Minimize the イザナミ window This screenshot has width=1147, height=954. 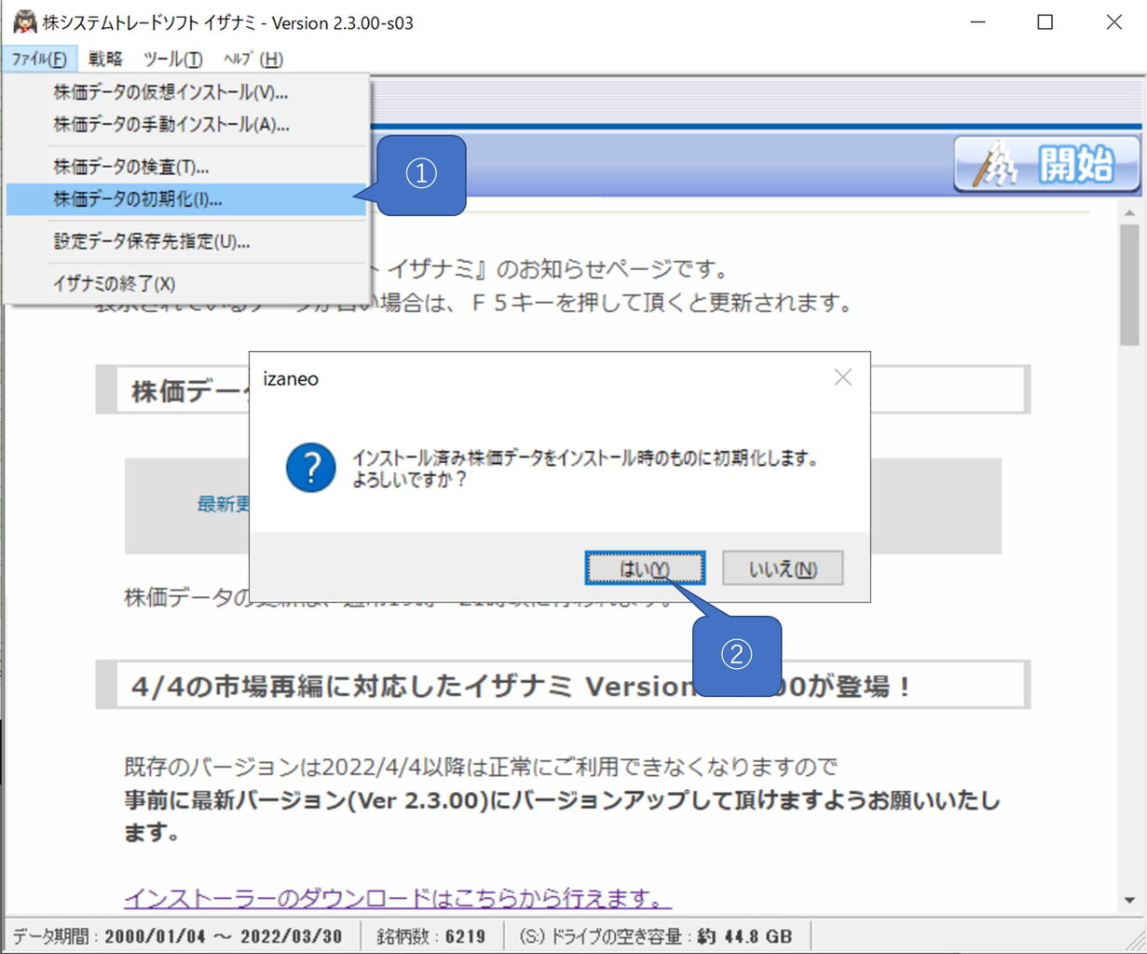(x=977, y=21)
